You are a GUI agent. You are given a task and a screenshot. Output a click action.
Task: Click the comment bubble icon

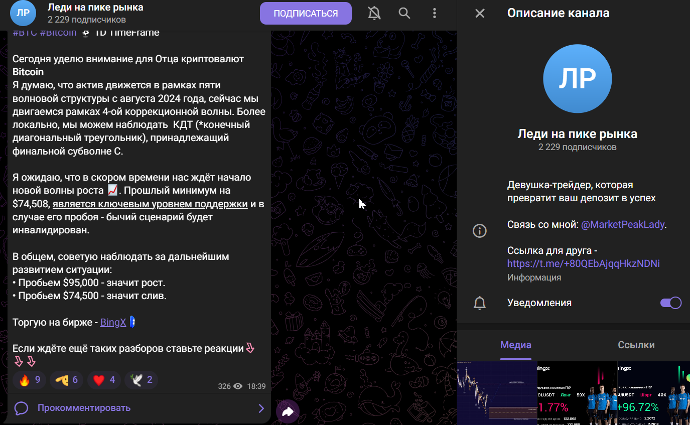point(21,408)
